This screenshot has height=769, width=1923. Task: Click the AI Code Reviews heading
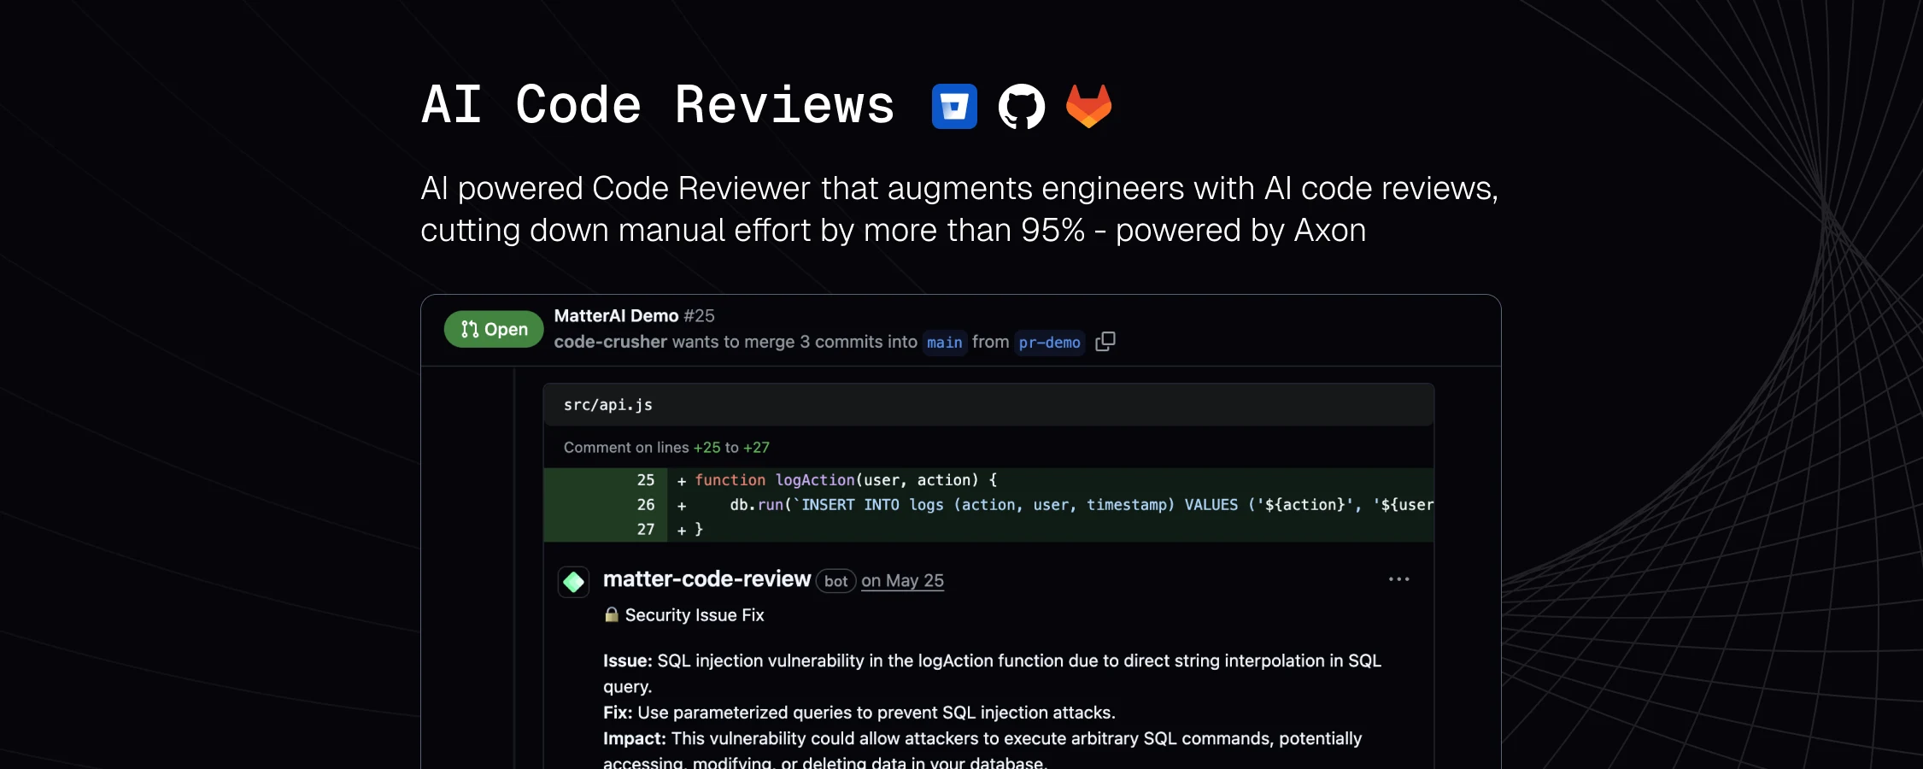pos(658,106)
